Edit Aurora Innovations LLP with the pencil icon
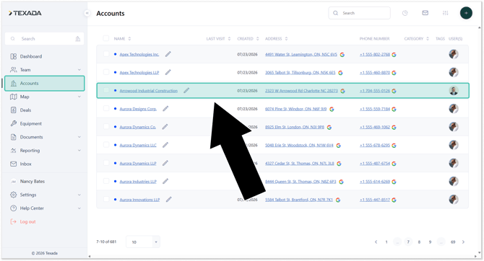The height and width of the screenshot is (261, 484). pos(168,200)
